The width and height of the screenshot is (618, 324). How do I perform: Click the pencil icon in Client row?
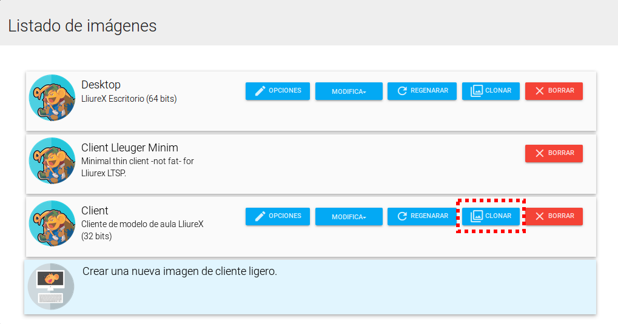pyautogui.click(x=260, y=216)
